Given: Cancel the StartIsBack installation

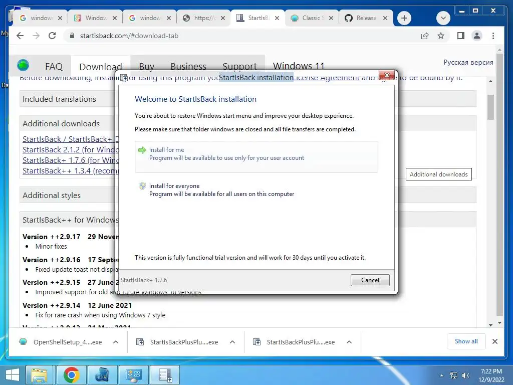Looking at the screenshot, I should point(370,280).
